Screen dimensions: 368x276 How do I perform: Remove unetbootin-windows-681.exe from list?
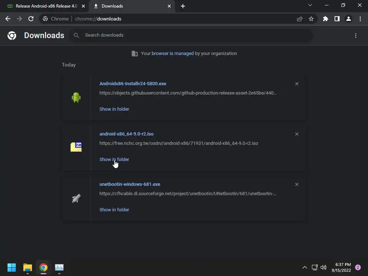[x=297, y=184]
